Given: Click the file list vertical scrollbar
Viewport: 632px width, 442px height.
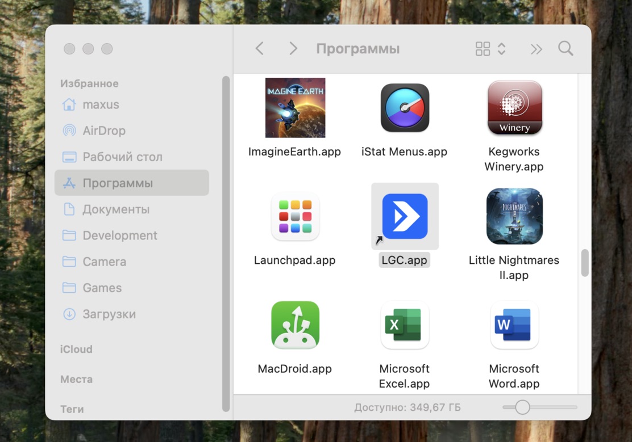Looking at the screenshot, I should [x=585, y=263].
